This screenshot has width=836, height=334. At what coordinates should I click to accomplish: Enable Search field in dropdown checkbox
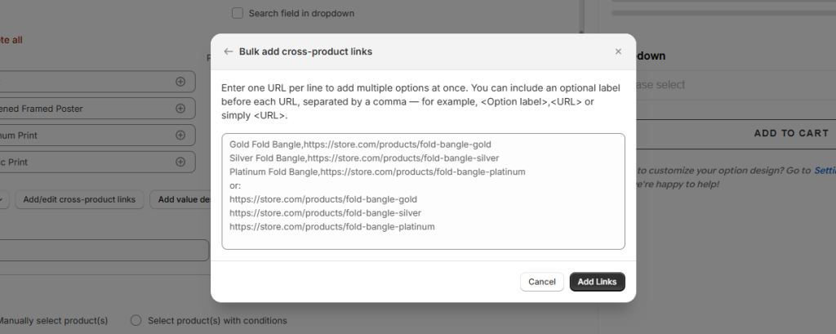point(238,13)
